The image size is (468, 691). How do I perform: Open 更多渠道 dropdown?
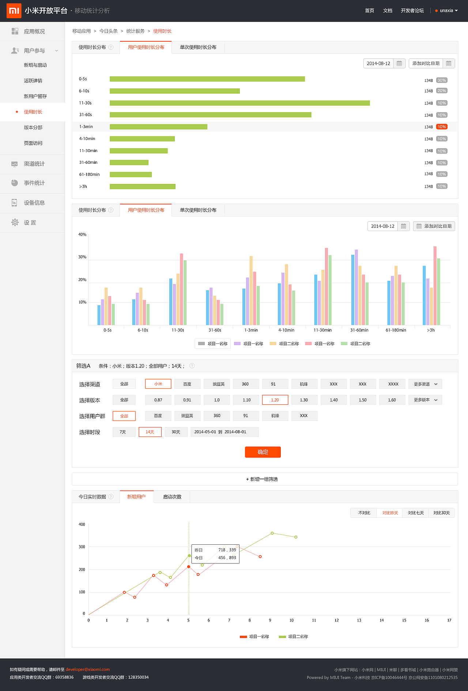click(x=425, y=384)
